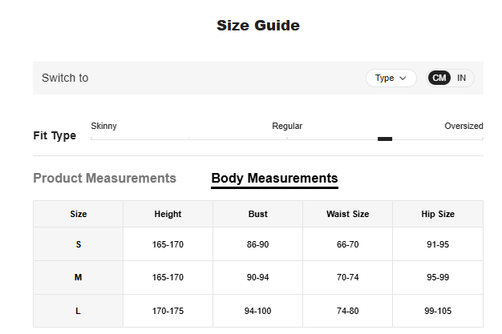This screenshot has width=502, height=334.
Task: Click the Height column header
Action: [168, 214]
